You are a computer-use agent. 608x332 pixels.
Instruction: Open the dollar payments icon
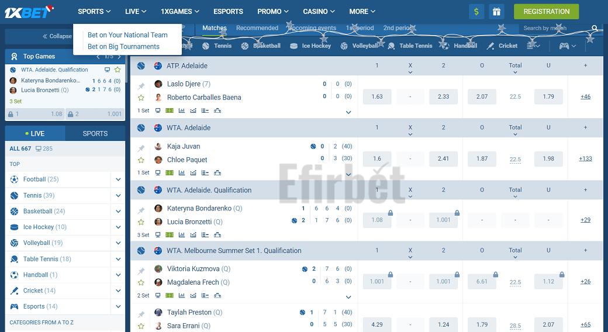click(x=476, y=12)
